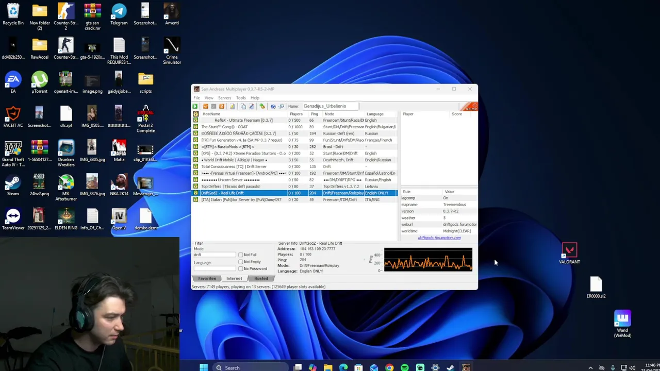Open the Tools menu
Screen dimensions: 660x371
coord(241,98)
